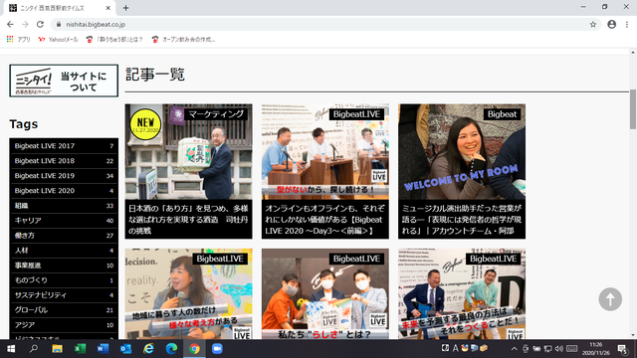Image resolution: width=637 pixels, height=358 pixels.
Task: Select the グローバル tag
Action: tap(64, 310)
